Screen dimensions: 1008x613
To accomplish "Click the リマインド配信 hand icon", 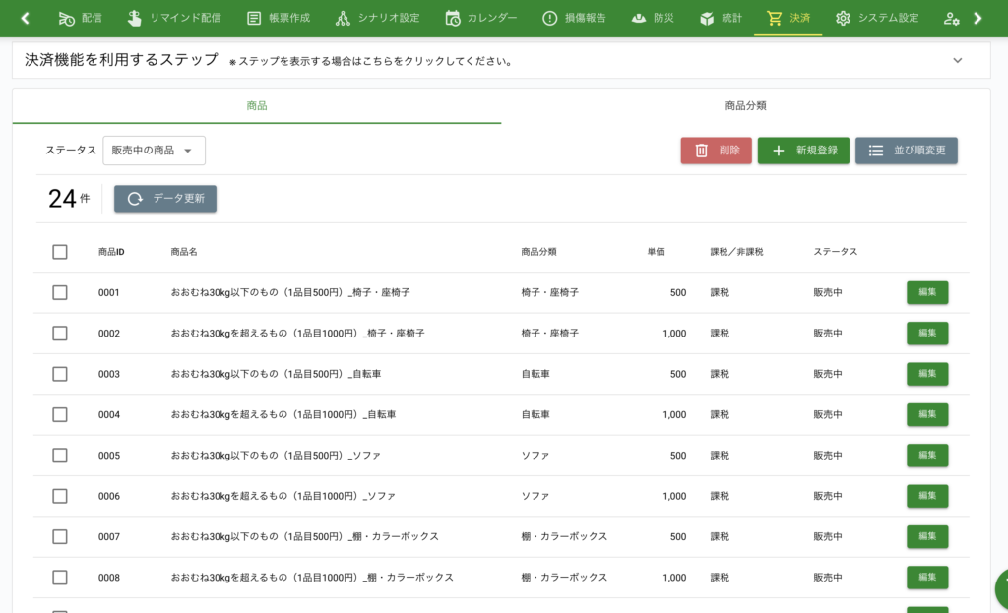I will point(134,18).
